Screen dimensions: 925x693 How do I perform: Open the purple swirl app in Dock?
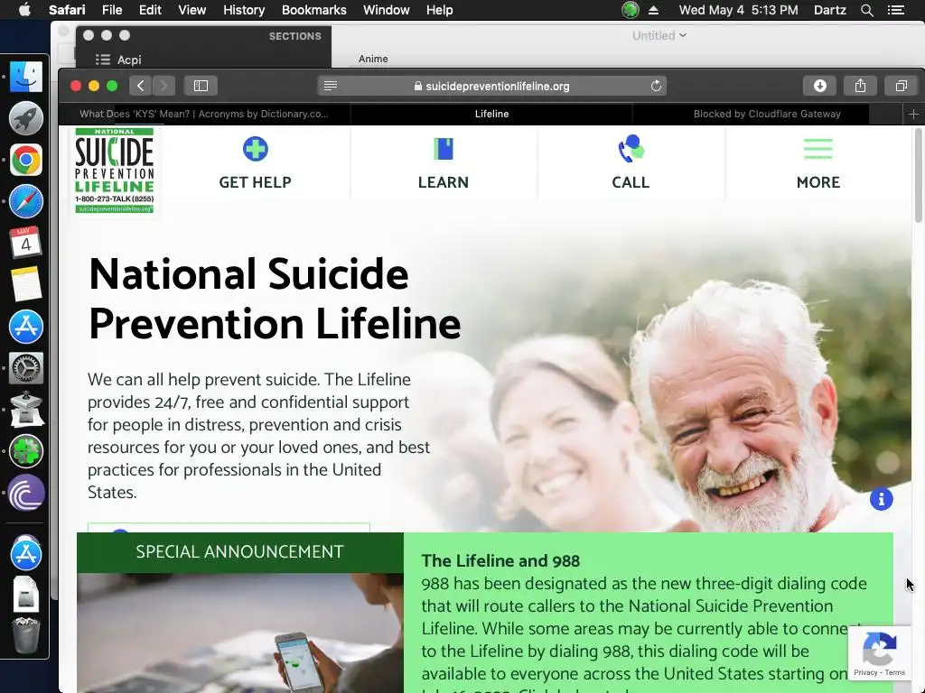pyautogui.click(x=26, y=494)
